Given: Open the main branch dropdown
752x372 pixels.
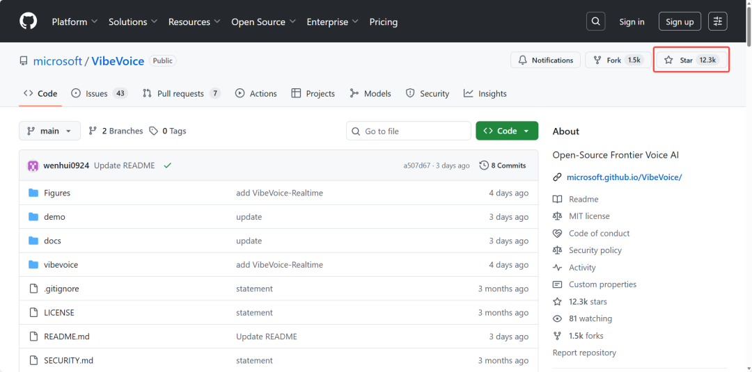Looking at the screenshot, I should click(50, 131).
